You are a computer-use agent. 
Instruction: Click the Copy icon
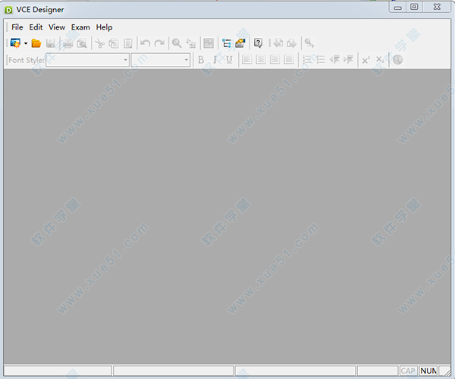[x=114, y=43]
